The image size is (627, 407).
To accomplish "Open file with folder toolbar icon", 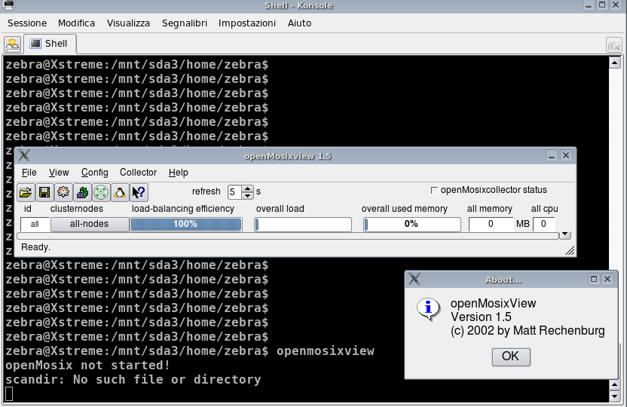I will click(x=26, y=193).
